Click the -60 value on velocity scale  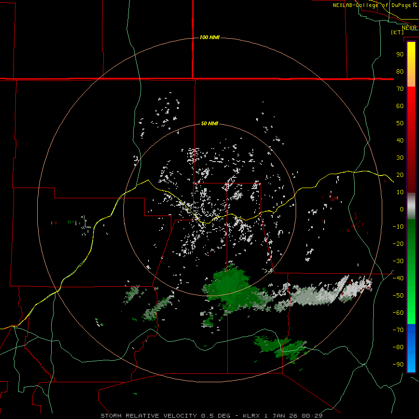tap(398, 313)
